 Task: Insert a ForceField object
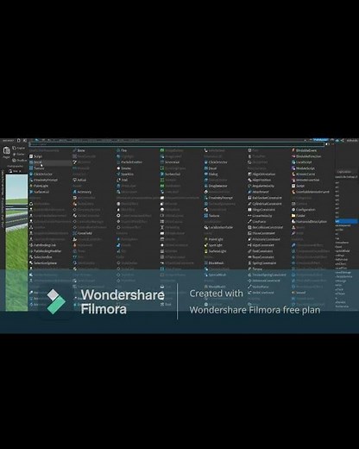tap(82, 233)
